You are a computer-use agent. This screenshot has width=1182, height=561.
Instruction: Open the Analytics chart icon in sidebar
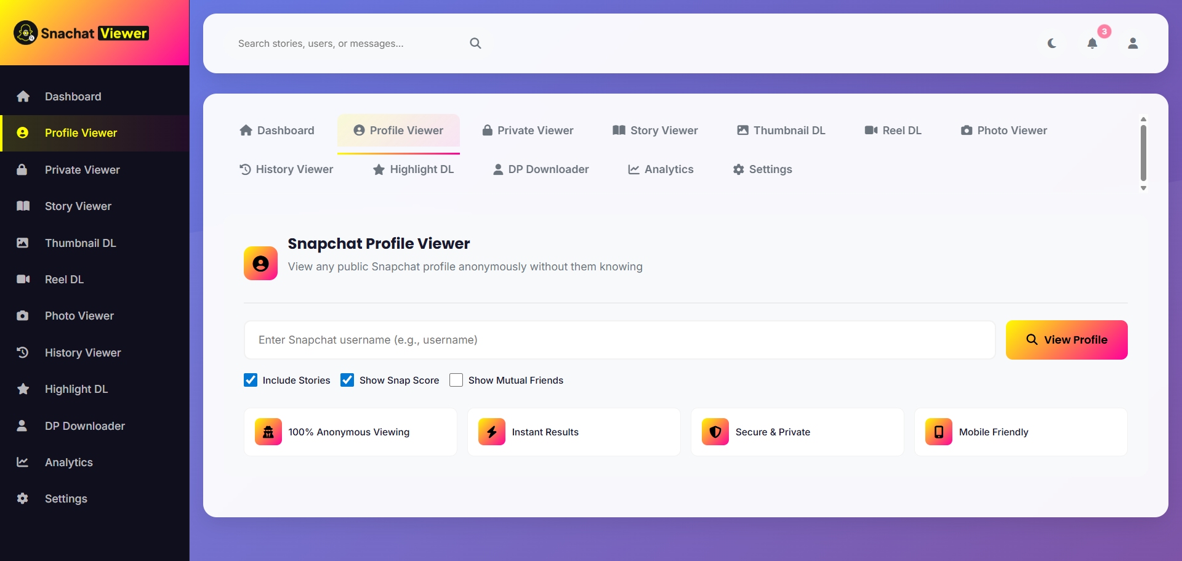click(x=23, y=462)
